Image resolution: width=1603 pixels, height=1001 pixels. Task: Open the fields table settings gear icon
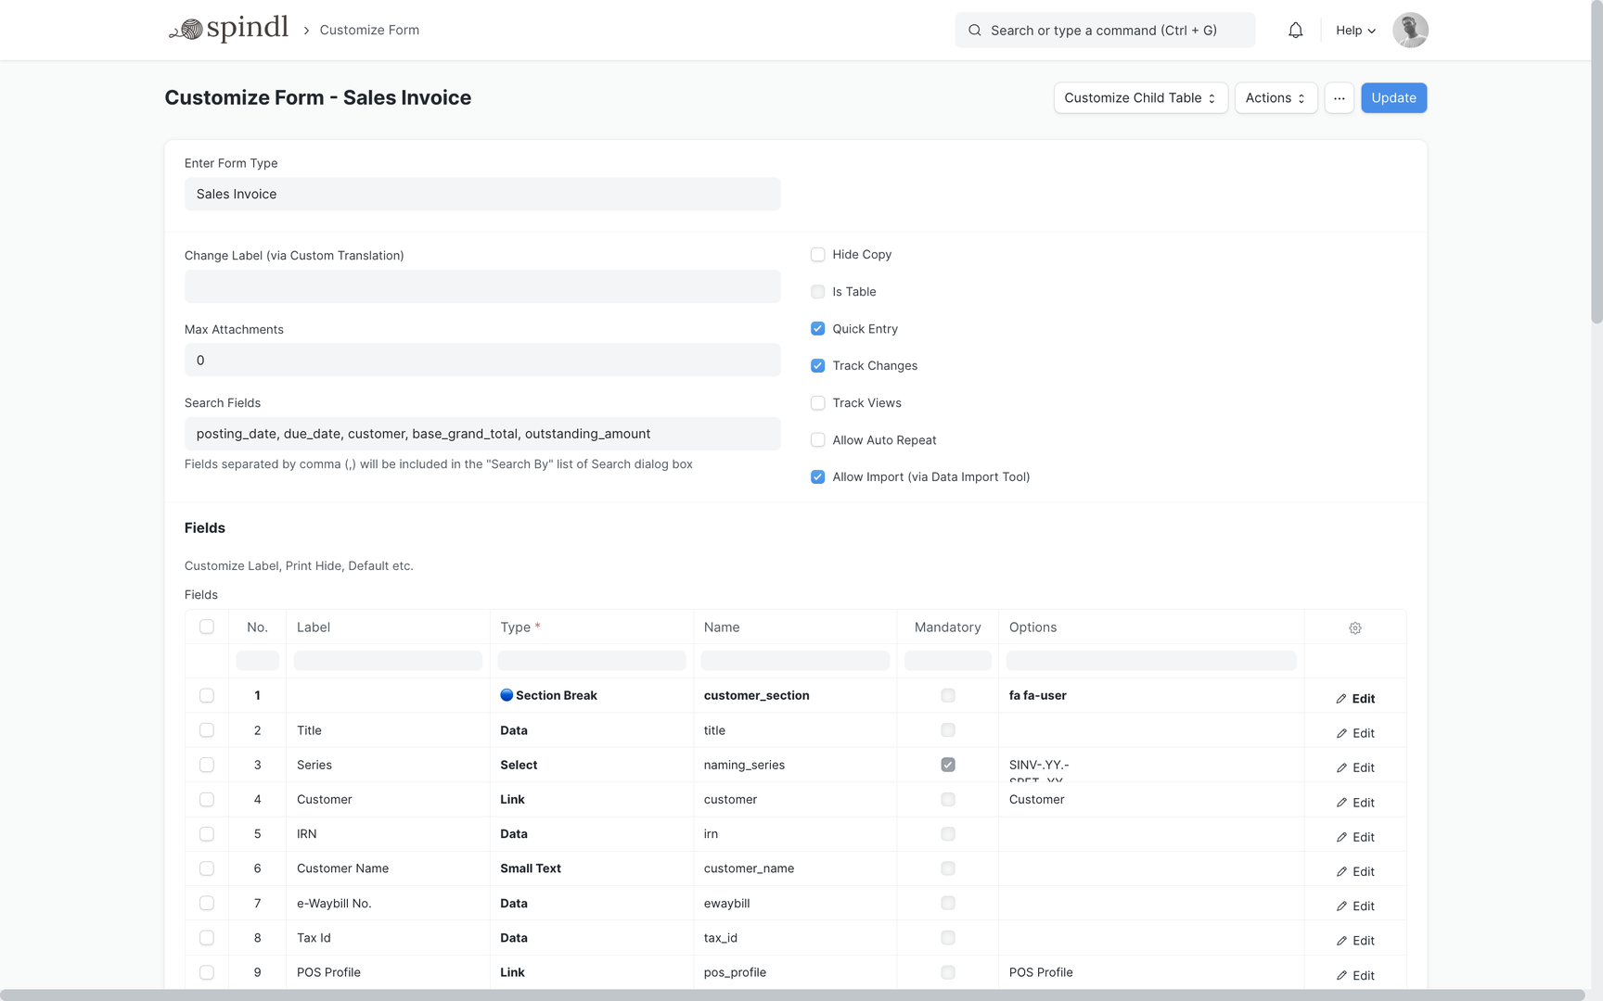point(1355,627)
